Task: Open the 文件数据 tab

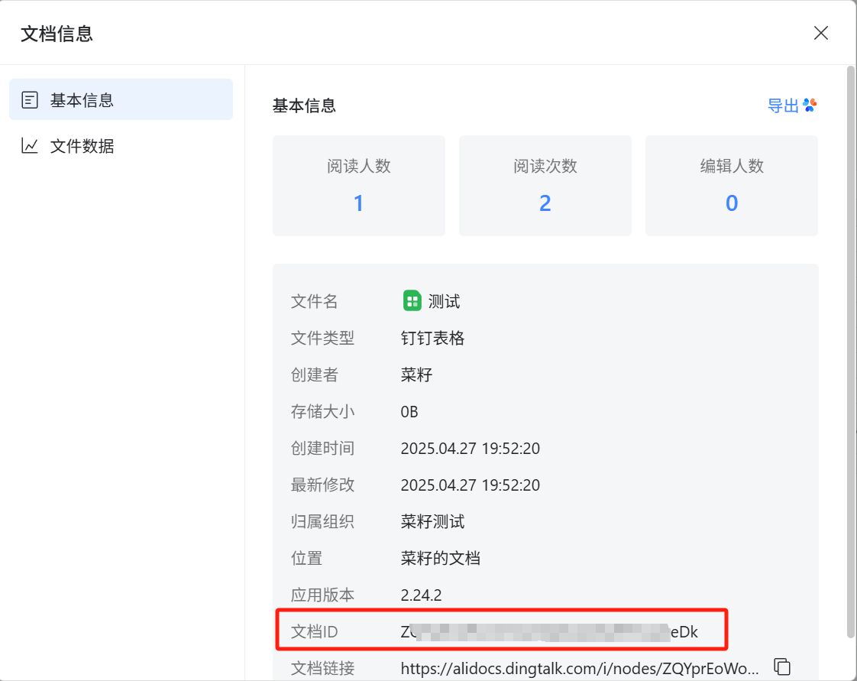Action: tap(82, 146)
